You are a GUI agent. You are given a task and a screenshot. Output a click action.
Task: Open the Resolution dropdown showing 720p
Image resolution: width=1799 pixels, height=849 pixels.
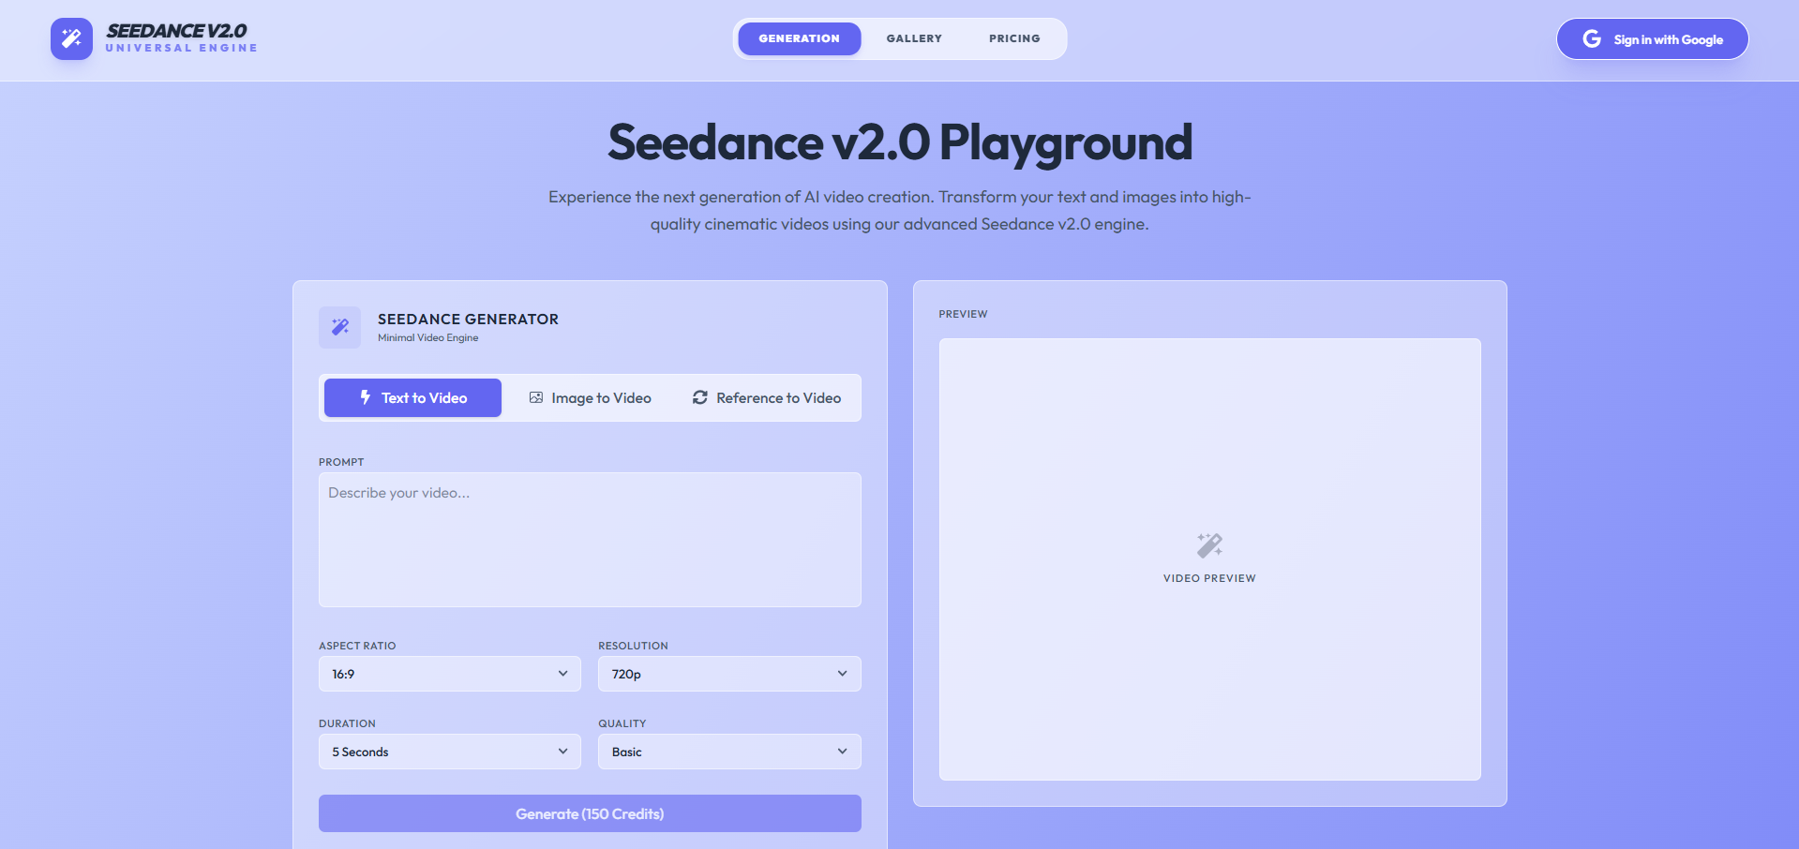(728, 673)
